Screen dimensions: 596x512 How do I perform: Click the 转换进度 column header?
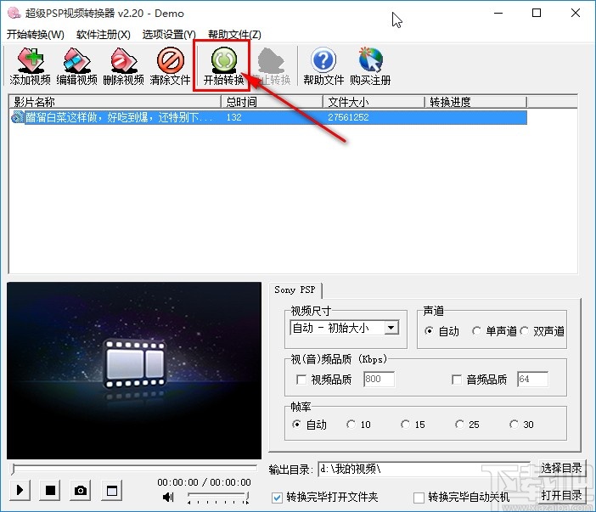[475, 102]
